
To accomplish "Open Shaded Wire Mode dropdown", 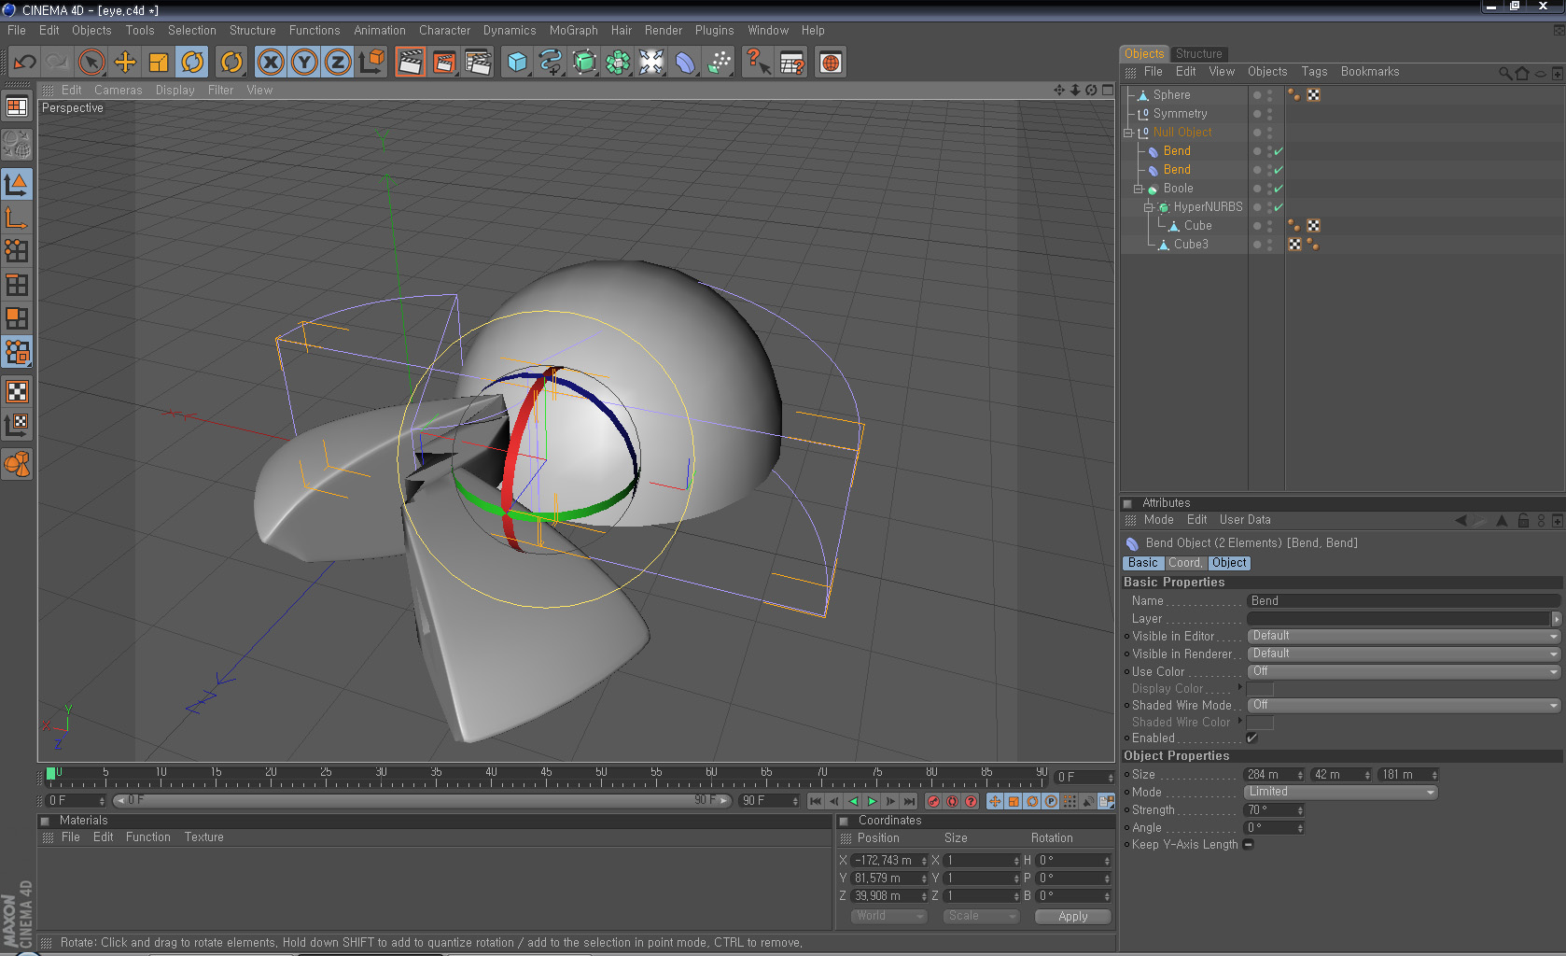I will (1404, 706).
